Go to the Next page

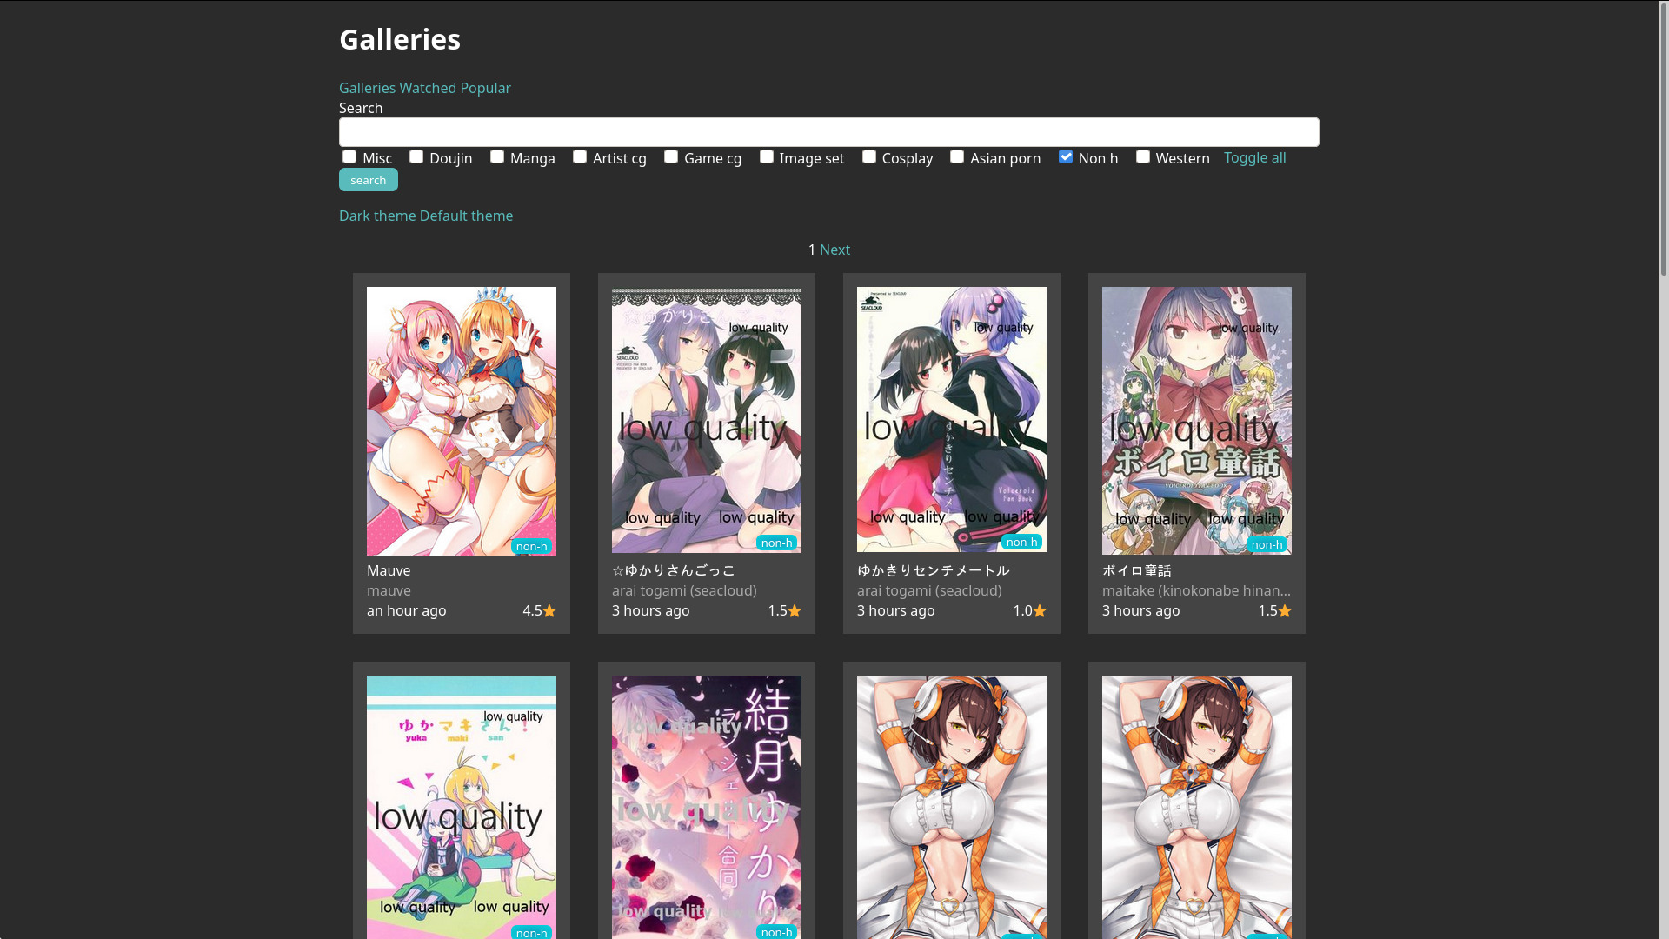click(834, 250)
